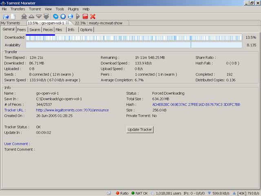Open the View menu
The height and width of the screenshot is (196, 261).
tap(48, 9)
